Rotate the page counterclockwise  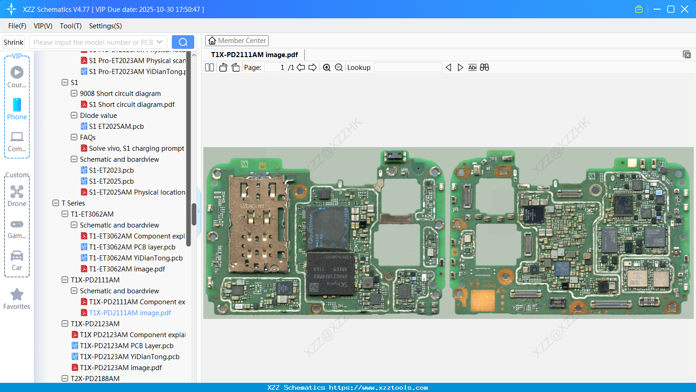(223, 68)
